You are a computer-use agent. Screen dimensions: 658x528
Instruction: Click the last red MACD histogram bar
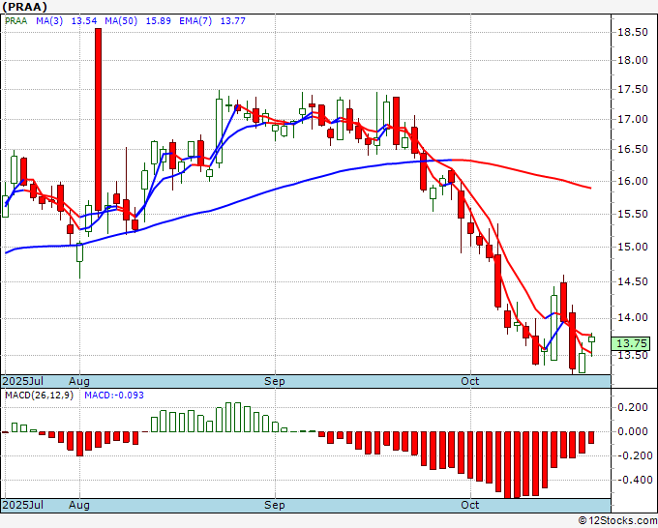(x=591, y=437)
